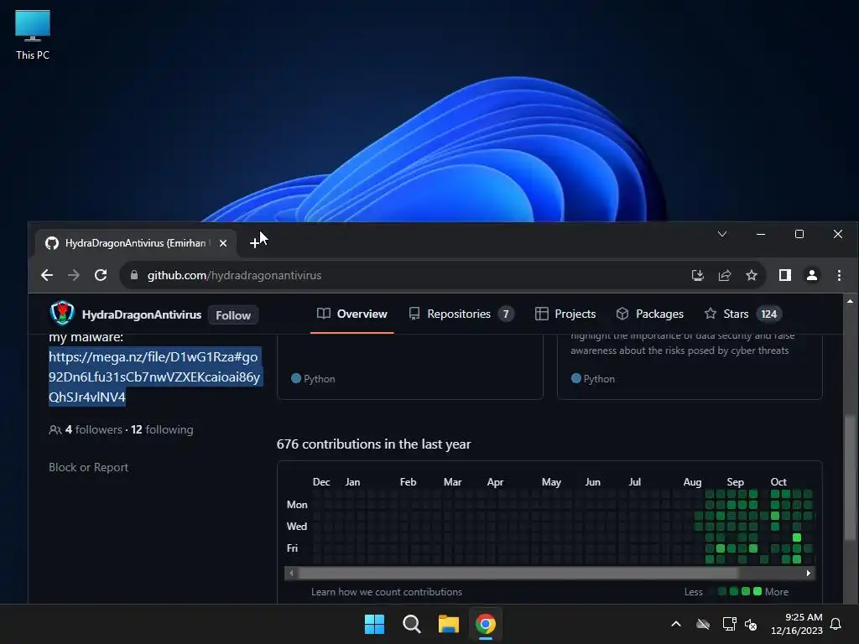Image resolution: width=859 pixels, height=644 pixels.
Task: Open the Projects tab
Action: [565, 314]
